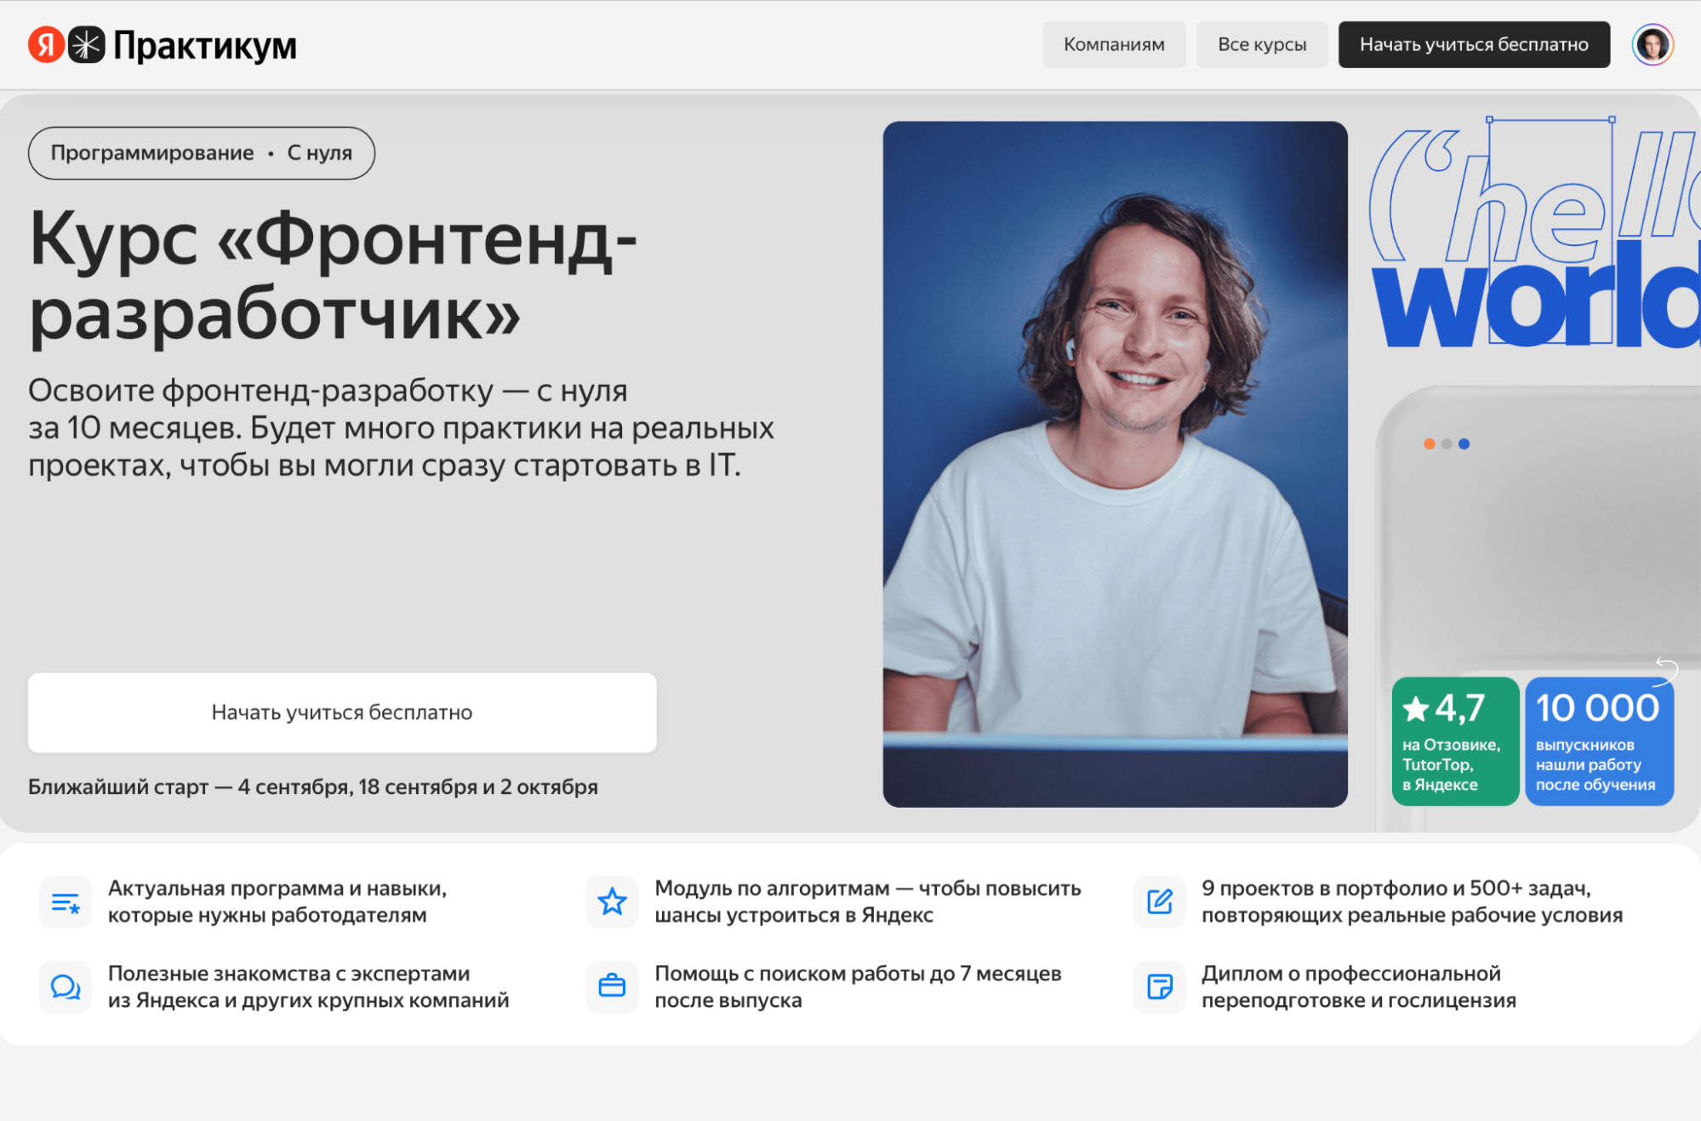Image resolution: width=1701 pixels, height=1121 pixels.
Task: Select the pencil icon beside 9 проектов в портфолио
Action: point(1158,901)
